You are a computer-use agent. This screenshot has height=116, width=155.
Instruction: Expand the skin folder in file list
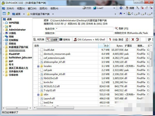(x=38, y=95)
